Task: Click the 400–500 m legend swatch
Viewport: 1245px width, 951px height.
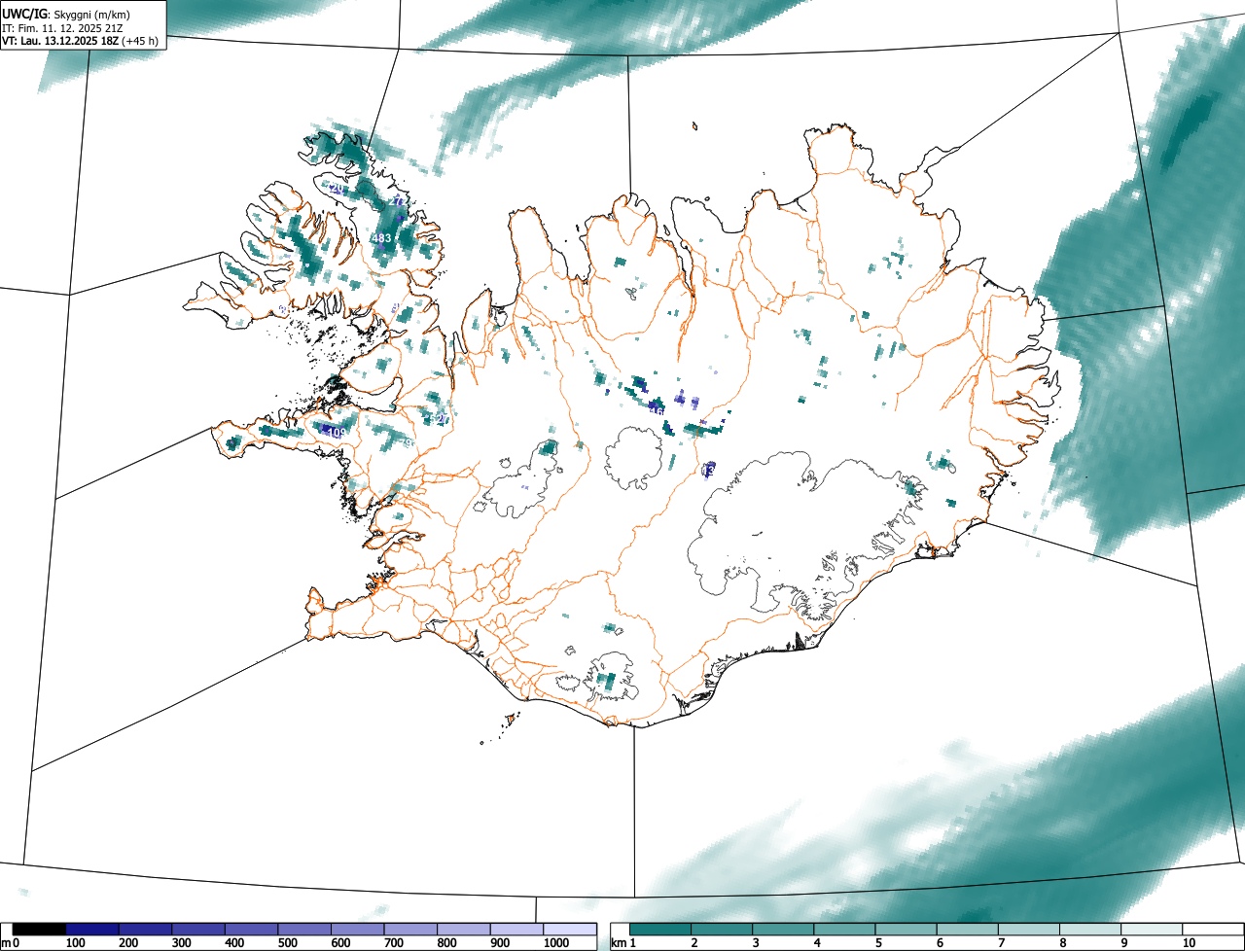Action: 251,929
